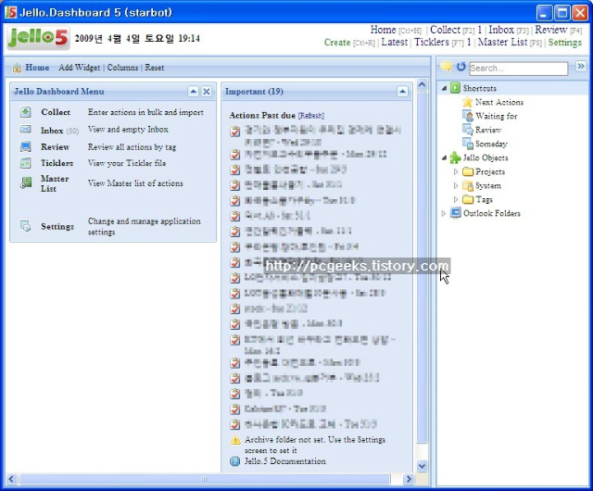Click the Review icon in Dashboard Menu
This screenshot has width=593, height=491.
pyautogui.click(x=25, y=146)
